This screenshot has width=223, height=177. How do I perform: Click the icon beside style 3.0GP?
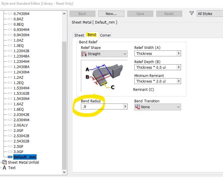(10, 152)
